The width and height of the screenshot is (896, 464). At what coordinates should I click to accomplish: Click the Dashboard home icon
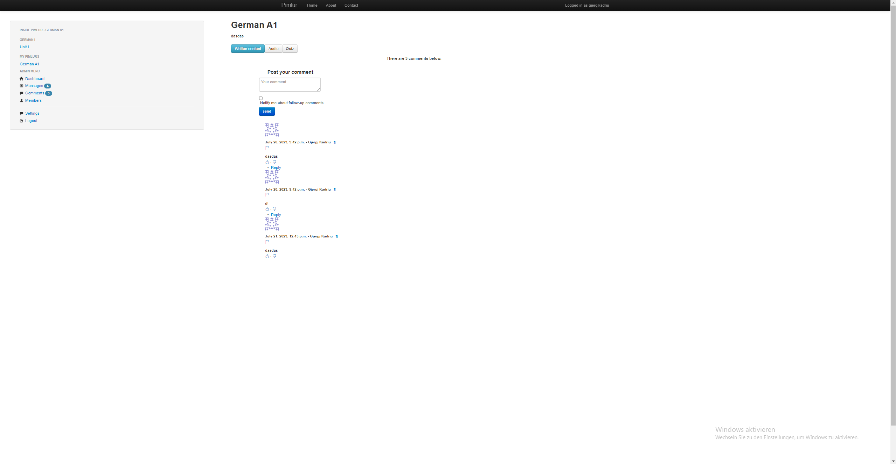point(21,79)
